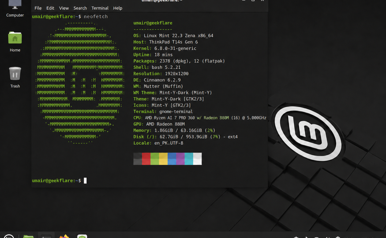The width and height of the screenshot is (386, 238).
Task: Click the yellow color block in neofetch palette
Action: (x=163, y=159)
